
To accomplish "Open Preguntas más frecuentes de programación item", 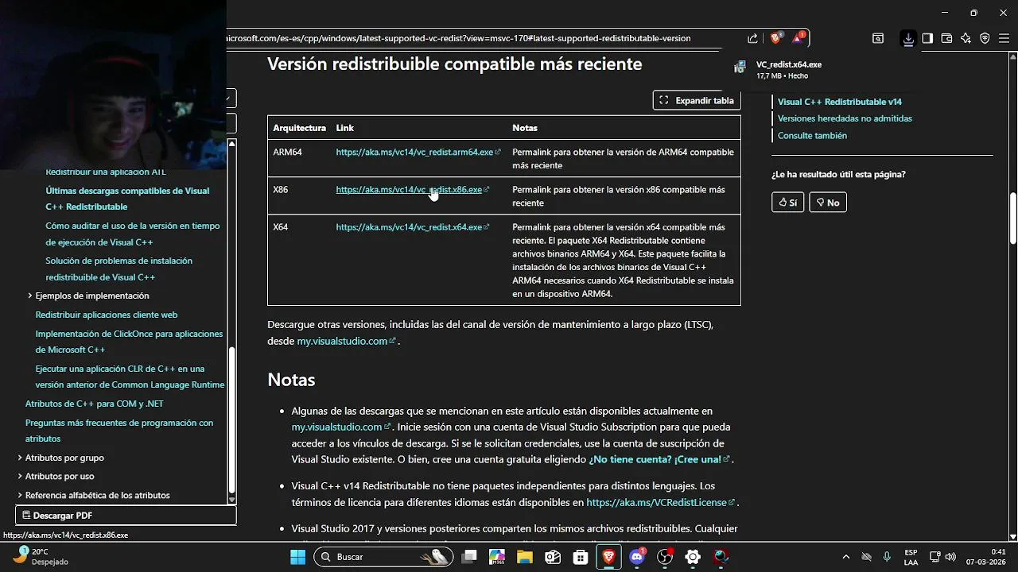I will pyautogui.click(x=119, y=431).
